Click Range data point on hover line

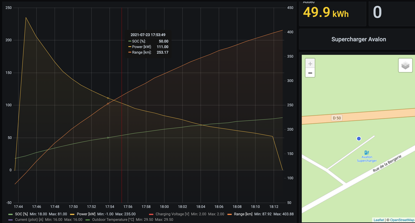[108, 104]
